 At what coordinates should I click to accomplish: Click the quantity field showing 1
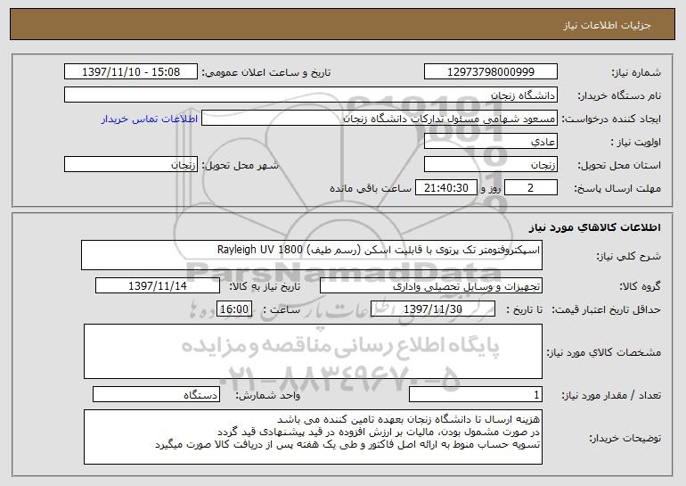[x=476, y=394]
